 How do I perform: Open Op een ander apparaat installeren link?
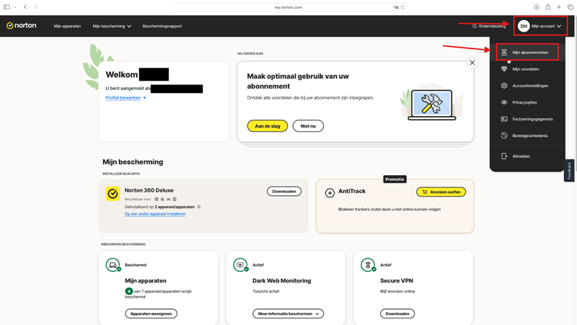pyautogui.click(x=155, y=214)
